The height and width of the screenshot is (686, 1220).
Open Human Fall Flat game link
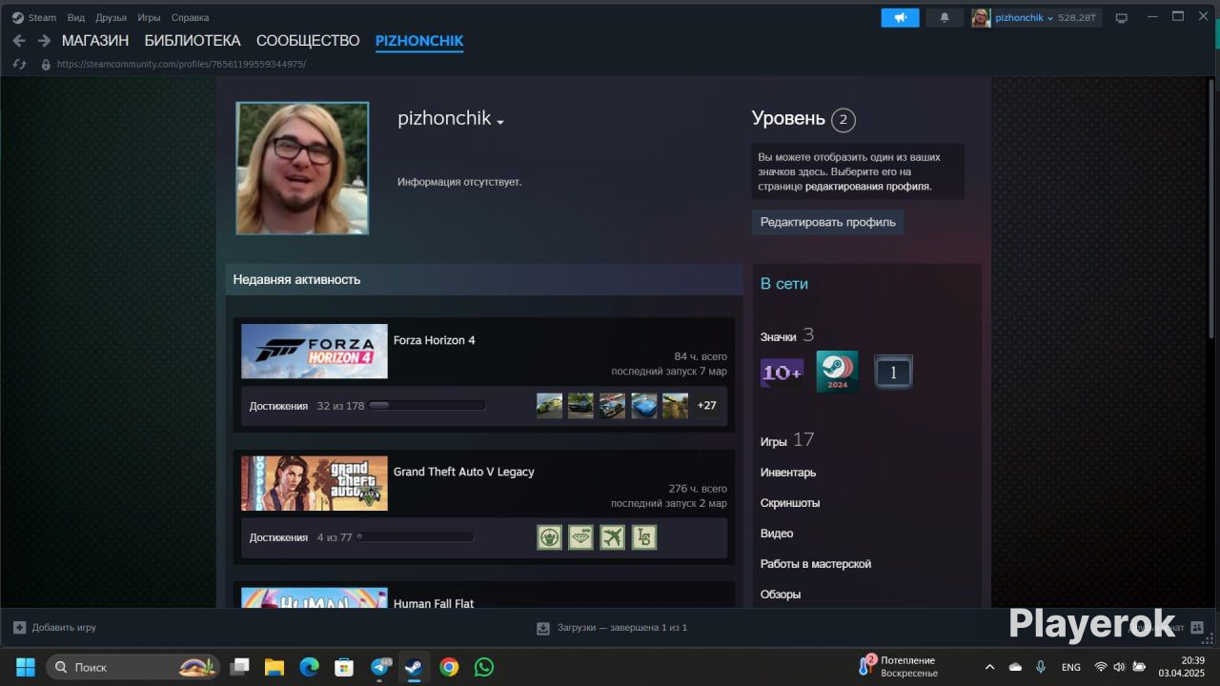pos(434,603)
